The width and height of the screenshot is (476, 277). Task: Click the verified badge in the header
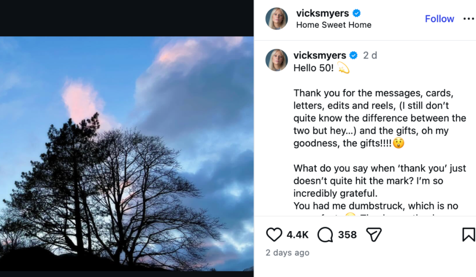point(357,13)
